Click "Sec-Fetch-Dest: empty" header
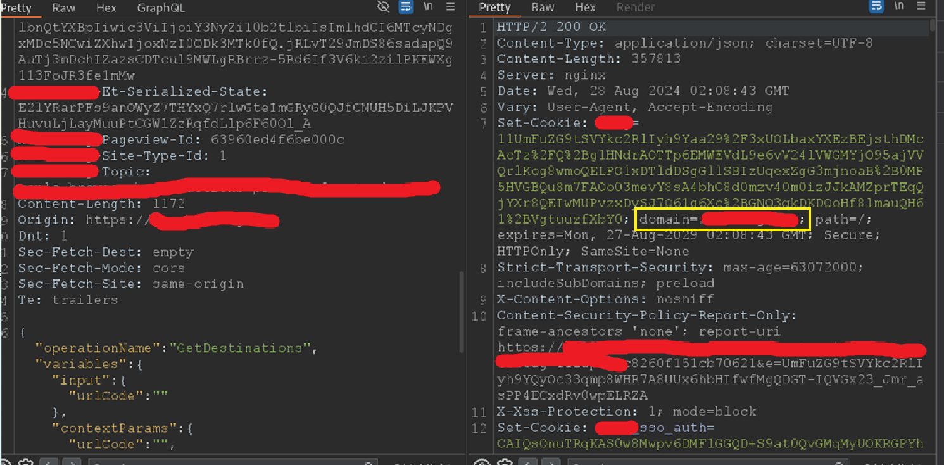 point(106,252)
